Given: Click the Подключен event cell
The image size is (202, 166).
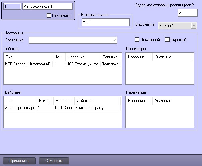Looking at the screenshot, I should tap(111, 64).
